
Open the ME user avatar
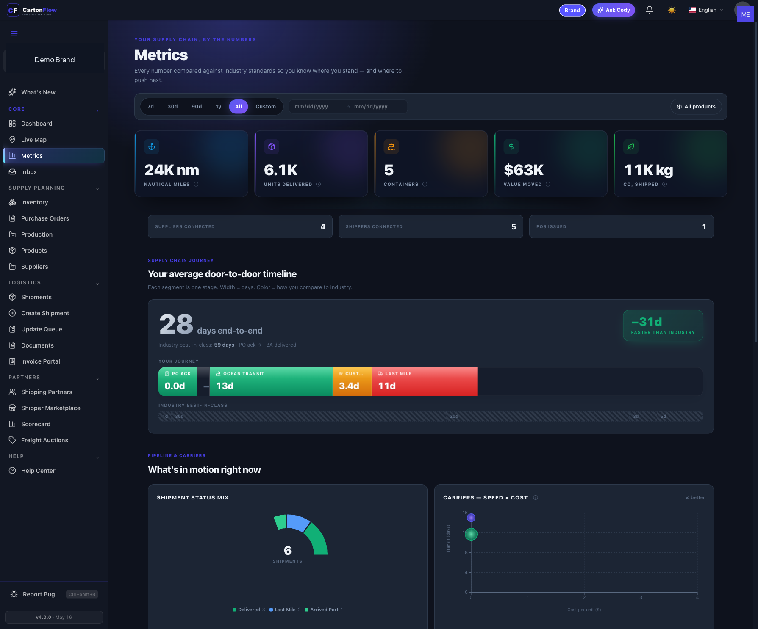(745, 14)
